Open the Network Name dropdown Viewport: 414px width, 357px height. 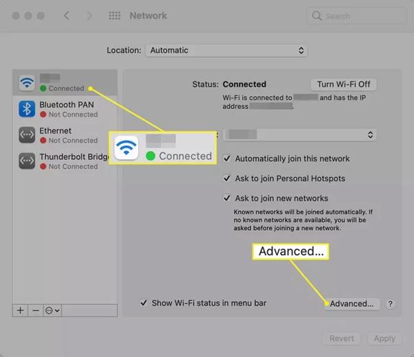point(299,134)
